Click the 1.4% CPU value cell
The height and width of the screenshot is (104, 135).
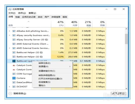coord(58,52)
